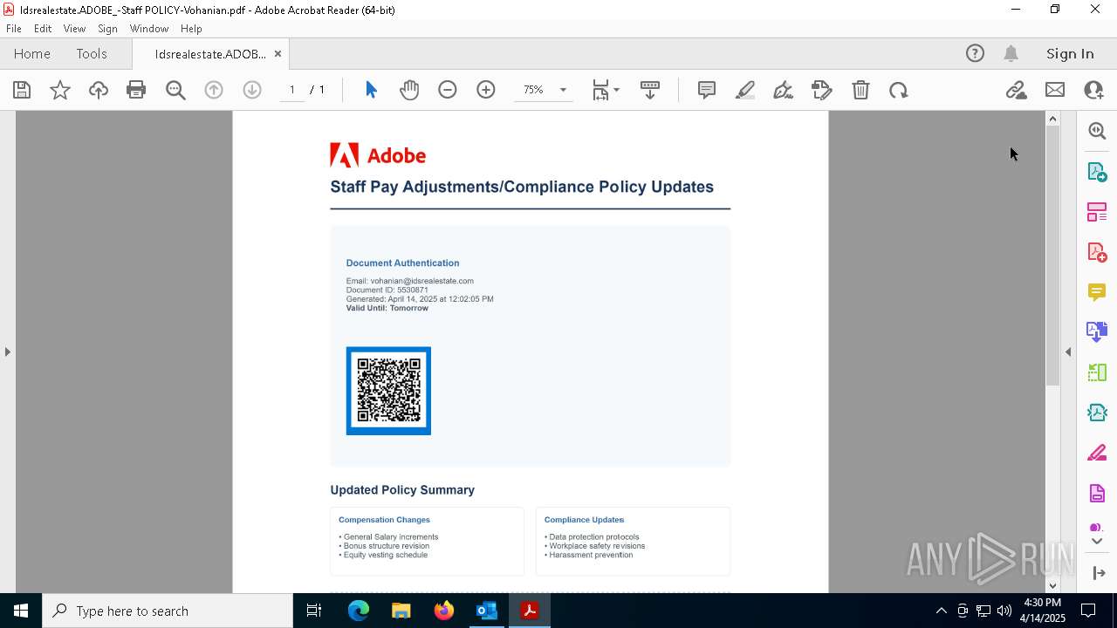1117x628 pixels.
Task: Print the document
Action: tap(136, 90)
